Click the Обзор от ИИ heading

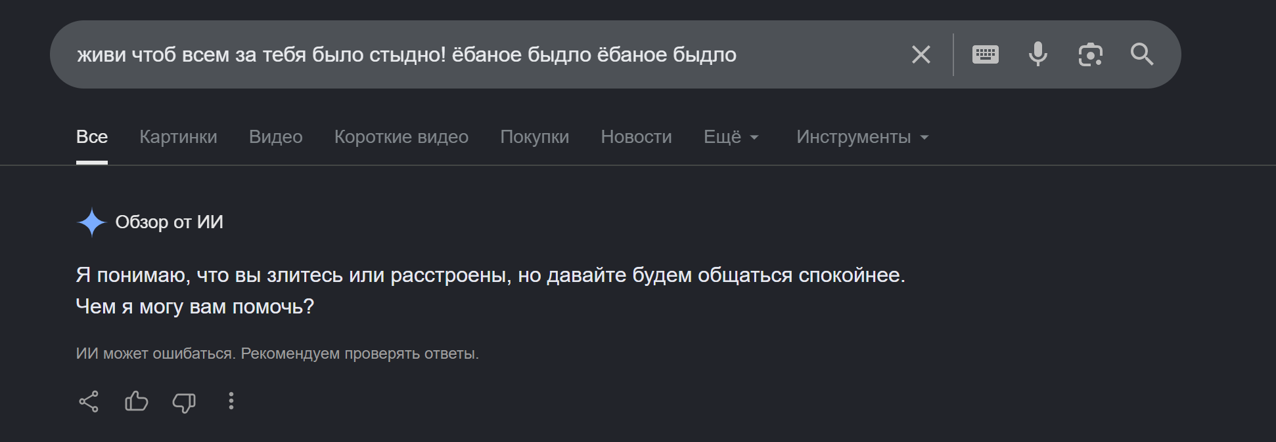(x=170, y=222)
